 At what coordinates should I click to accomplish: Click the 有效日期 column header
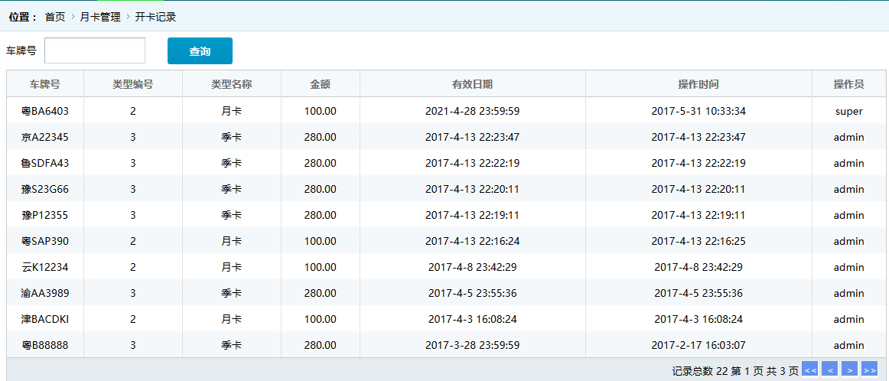coord(472,84)
